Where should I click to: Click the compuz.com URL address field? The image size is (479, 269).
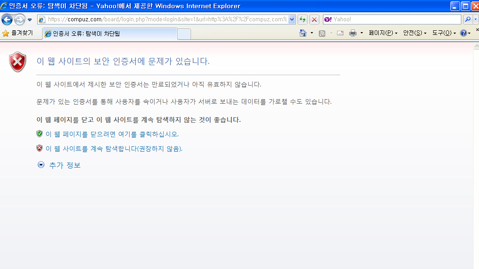[x=167, y=19]
